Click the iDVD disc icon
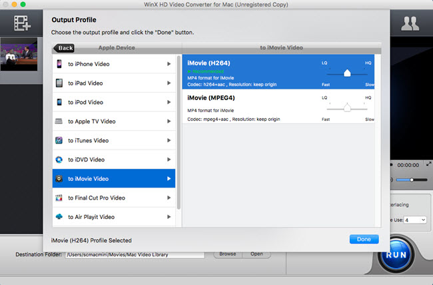 click(59, 160)
